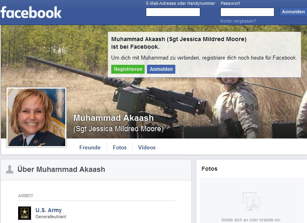
Task: Click the Facebook logo in header
Action: coord(31,12)
